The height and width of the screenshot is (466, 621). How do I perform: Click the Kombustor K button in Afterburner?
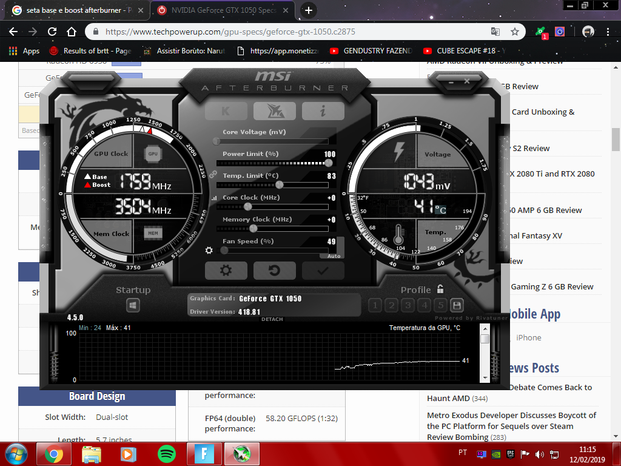click(x=226, y=112)
